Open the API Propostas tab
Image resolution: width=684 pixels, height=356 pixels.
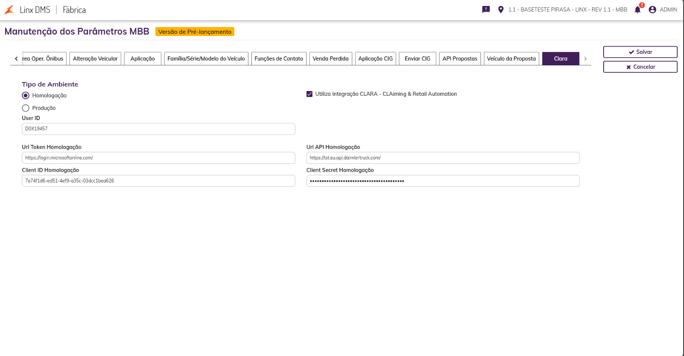coord(460,59)
